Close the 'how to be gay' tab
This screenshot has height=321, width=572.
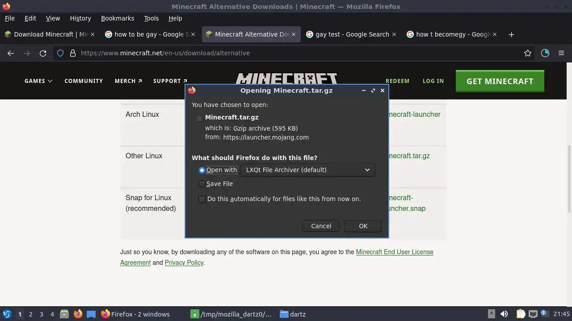click(193, 34)
